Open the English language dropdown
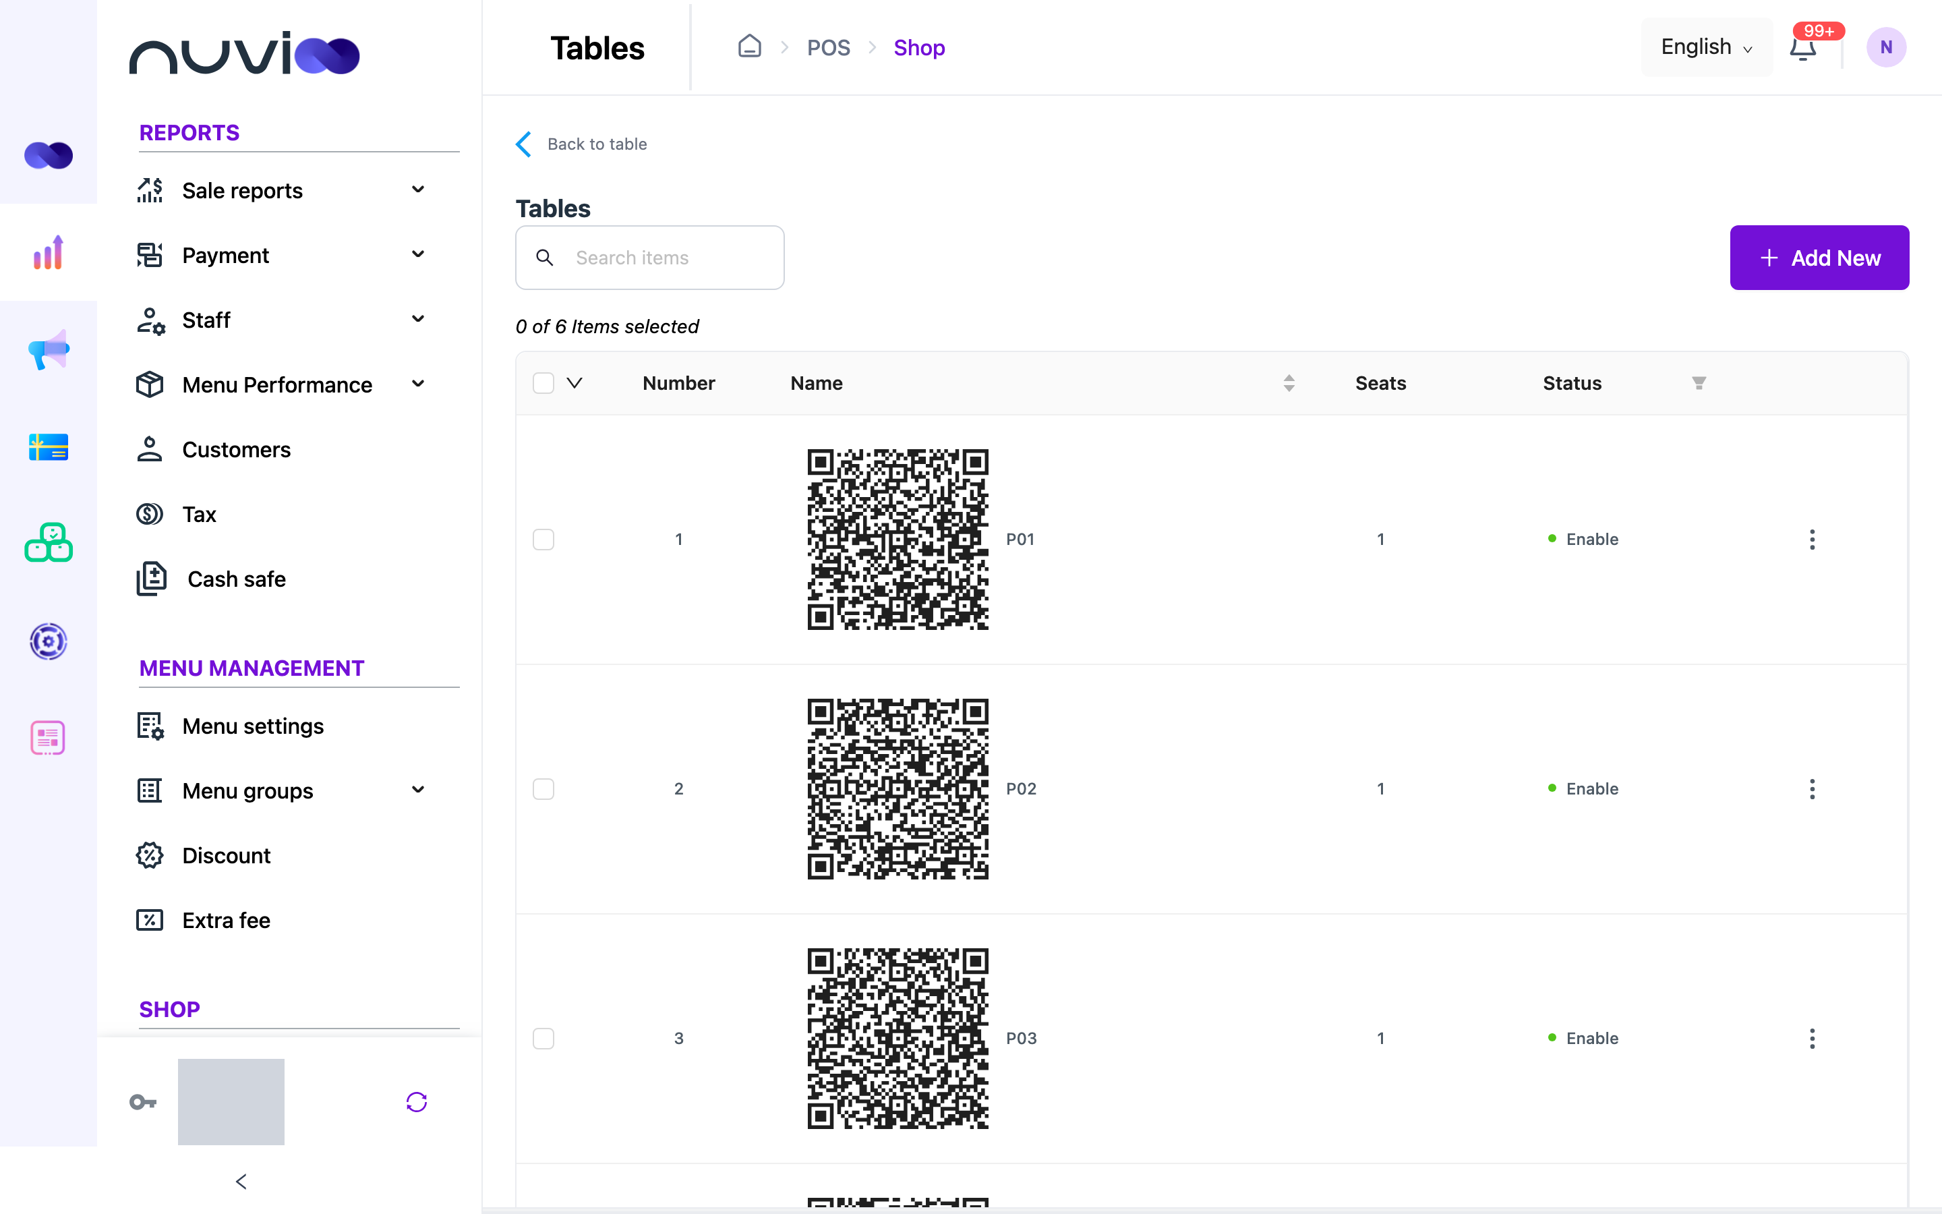This screenshot has height=1214, width=1942. pos(1706,47)
